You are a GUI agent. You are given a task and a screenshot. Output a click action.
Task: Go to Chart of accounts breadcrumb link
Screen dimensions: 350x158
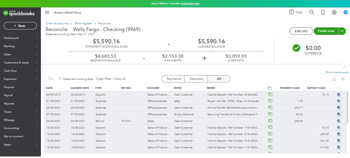pyautogui.click(x=57, y=23)
